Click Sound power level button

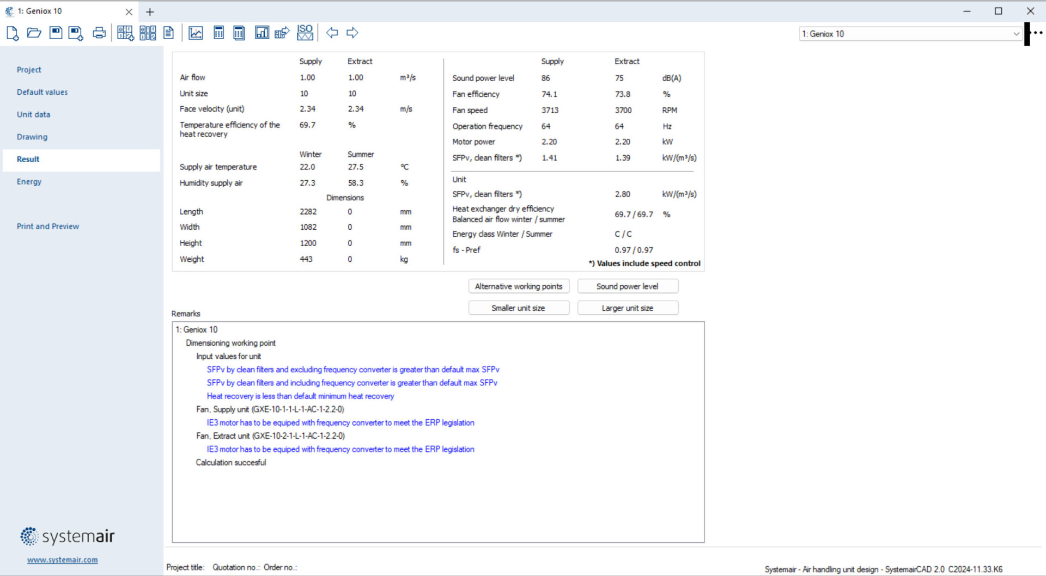coord(628,286)
